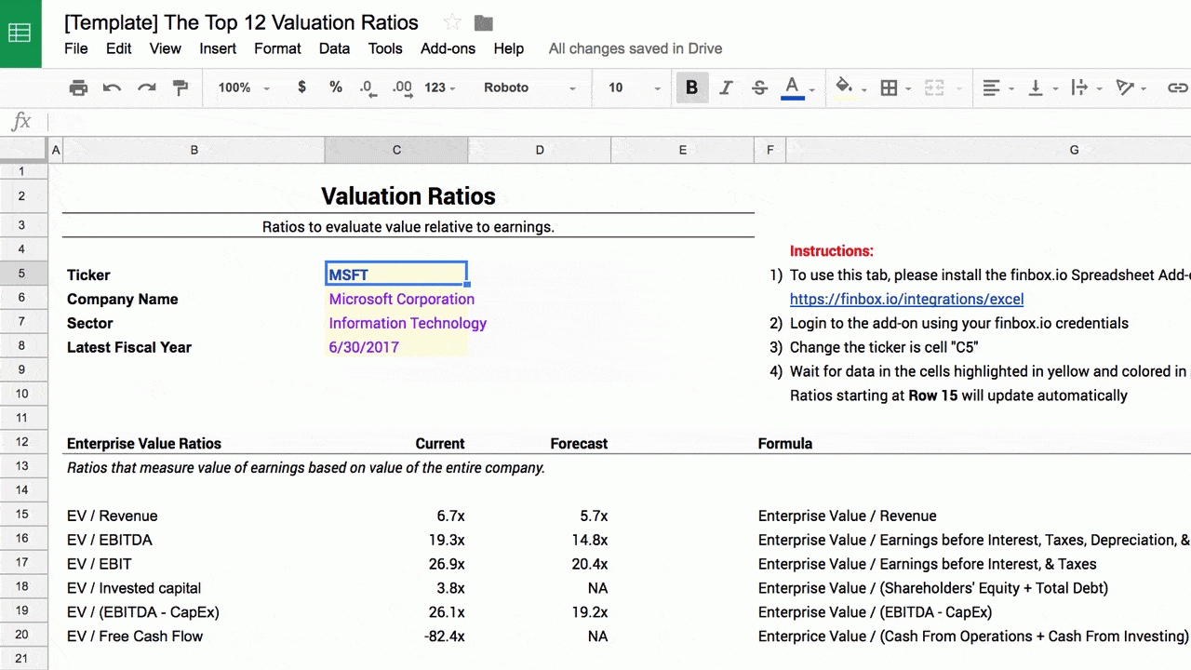This screenshot has height=670, width=1191.
Task: Click the formula bar input
Action: 619,121
